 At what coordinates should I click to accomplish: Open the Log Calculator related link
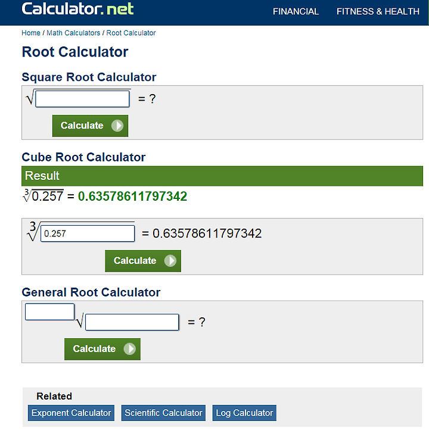[x=244, y=413]
